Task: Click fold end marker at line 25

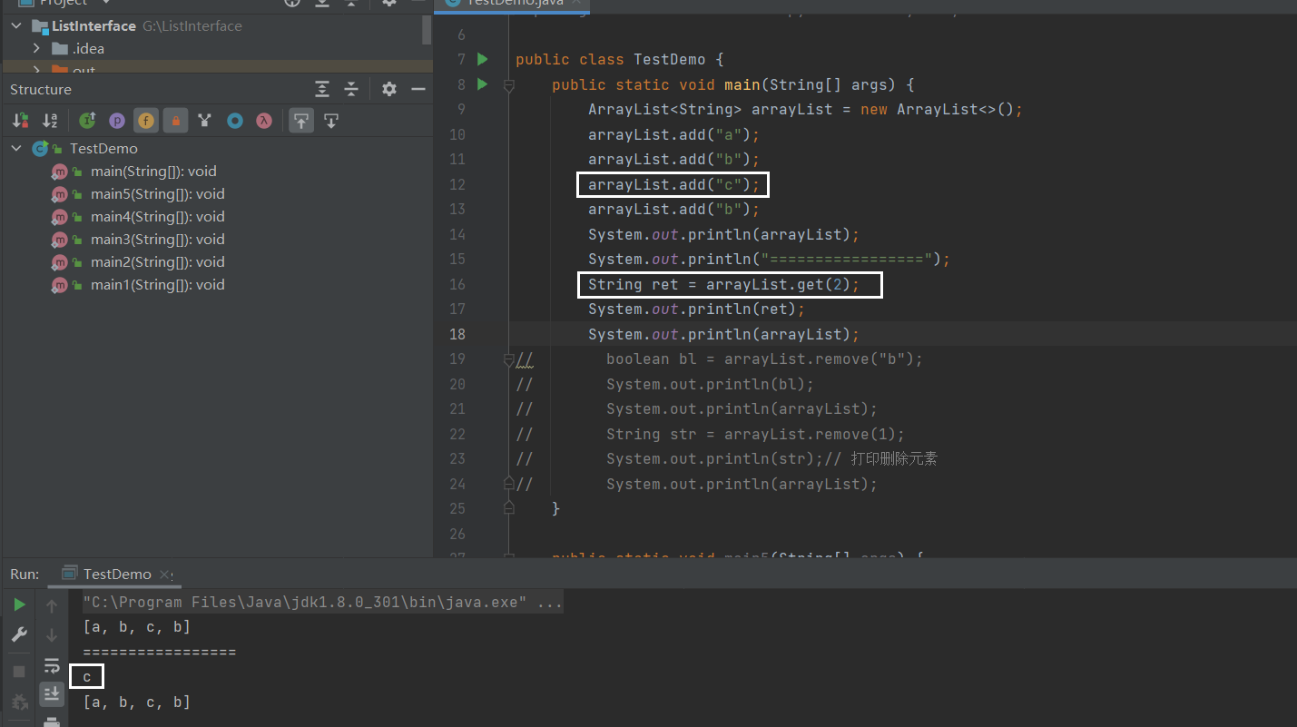Action: (x=509, y=508)
